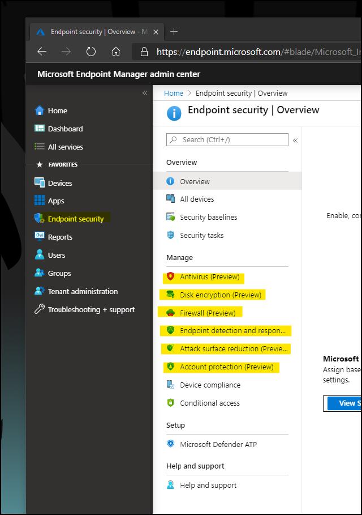This screenshot has height=515, width=362.
Task: Click the browser back arrow
Action: [x=42, y=52]
